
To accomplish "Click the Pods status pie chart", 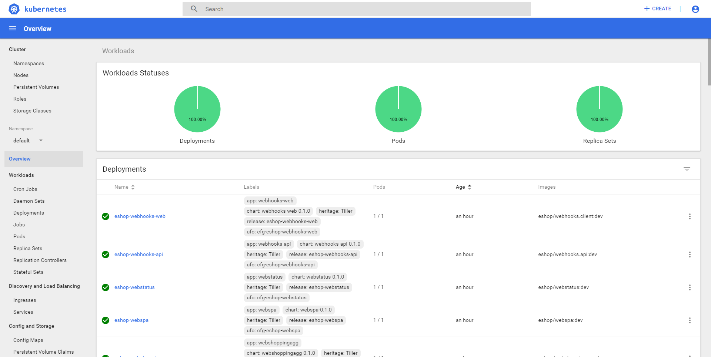I will [x=398, y=109].
